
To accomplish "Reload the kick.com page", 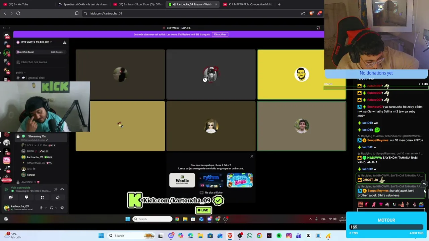I will pos(18,13).
